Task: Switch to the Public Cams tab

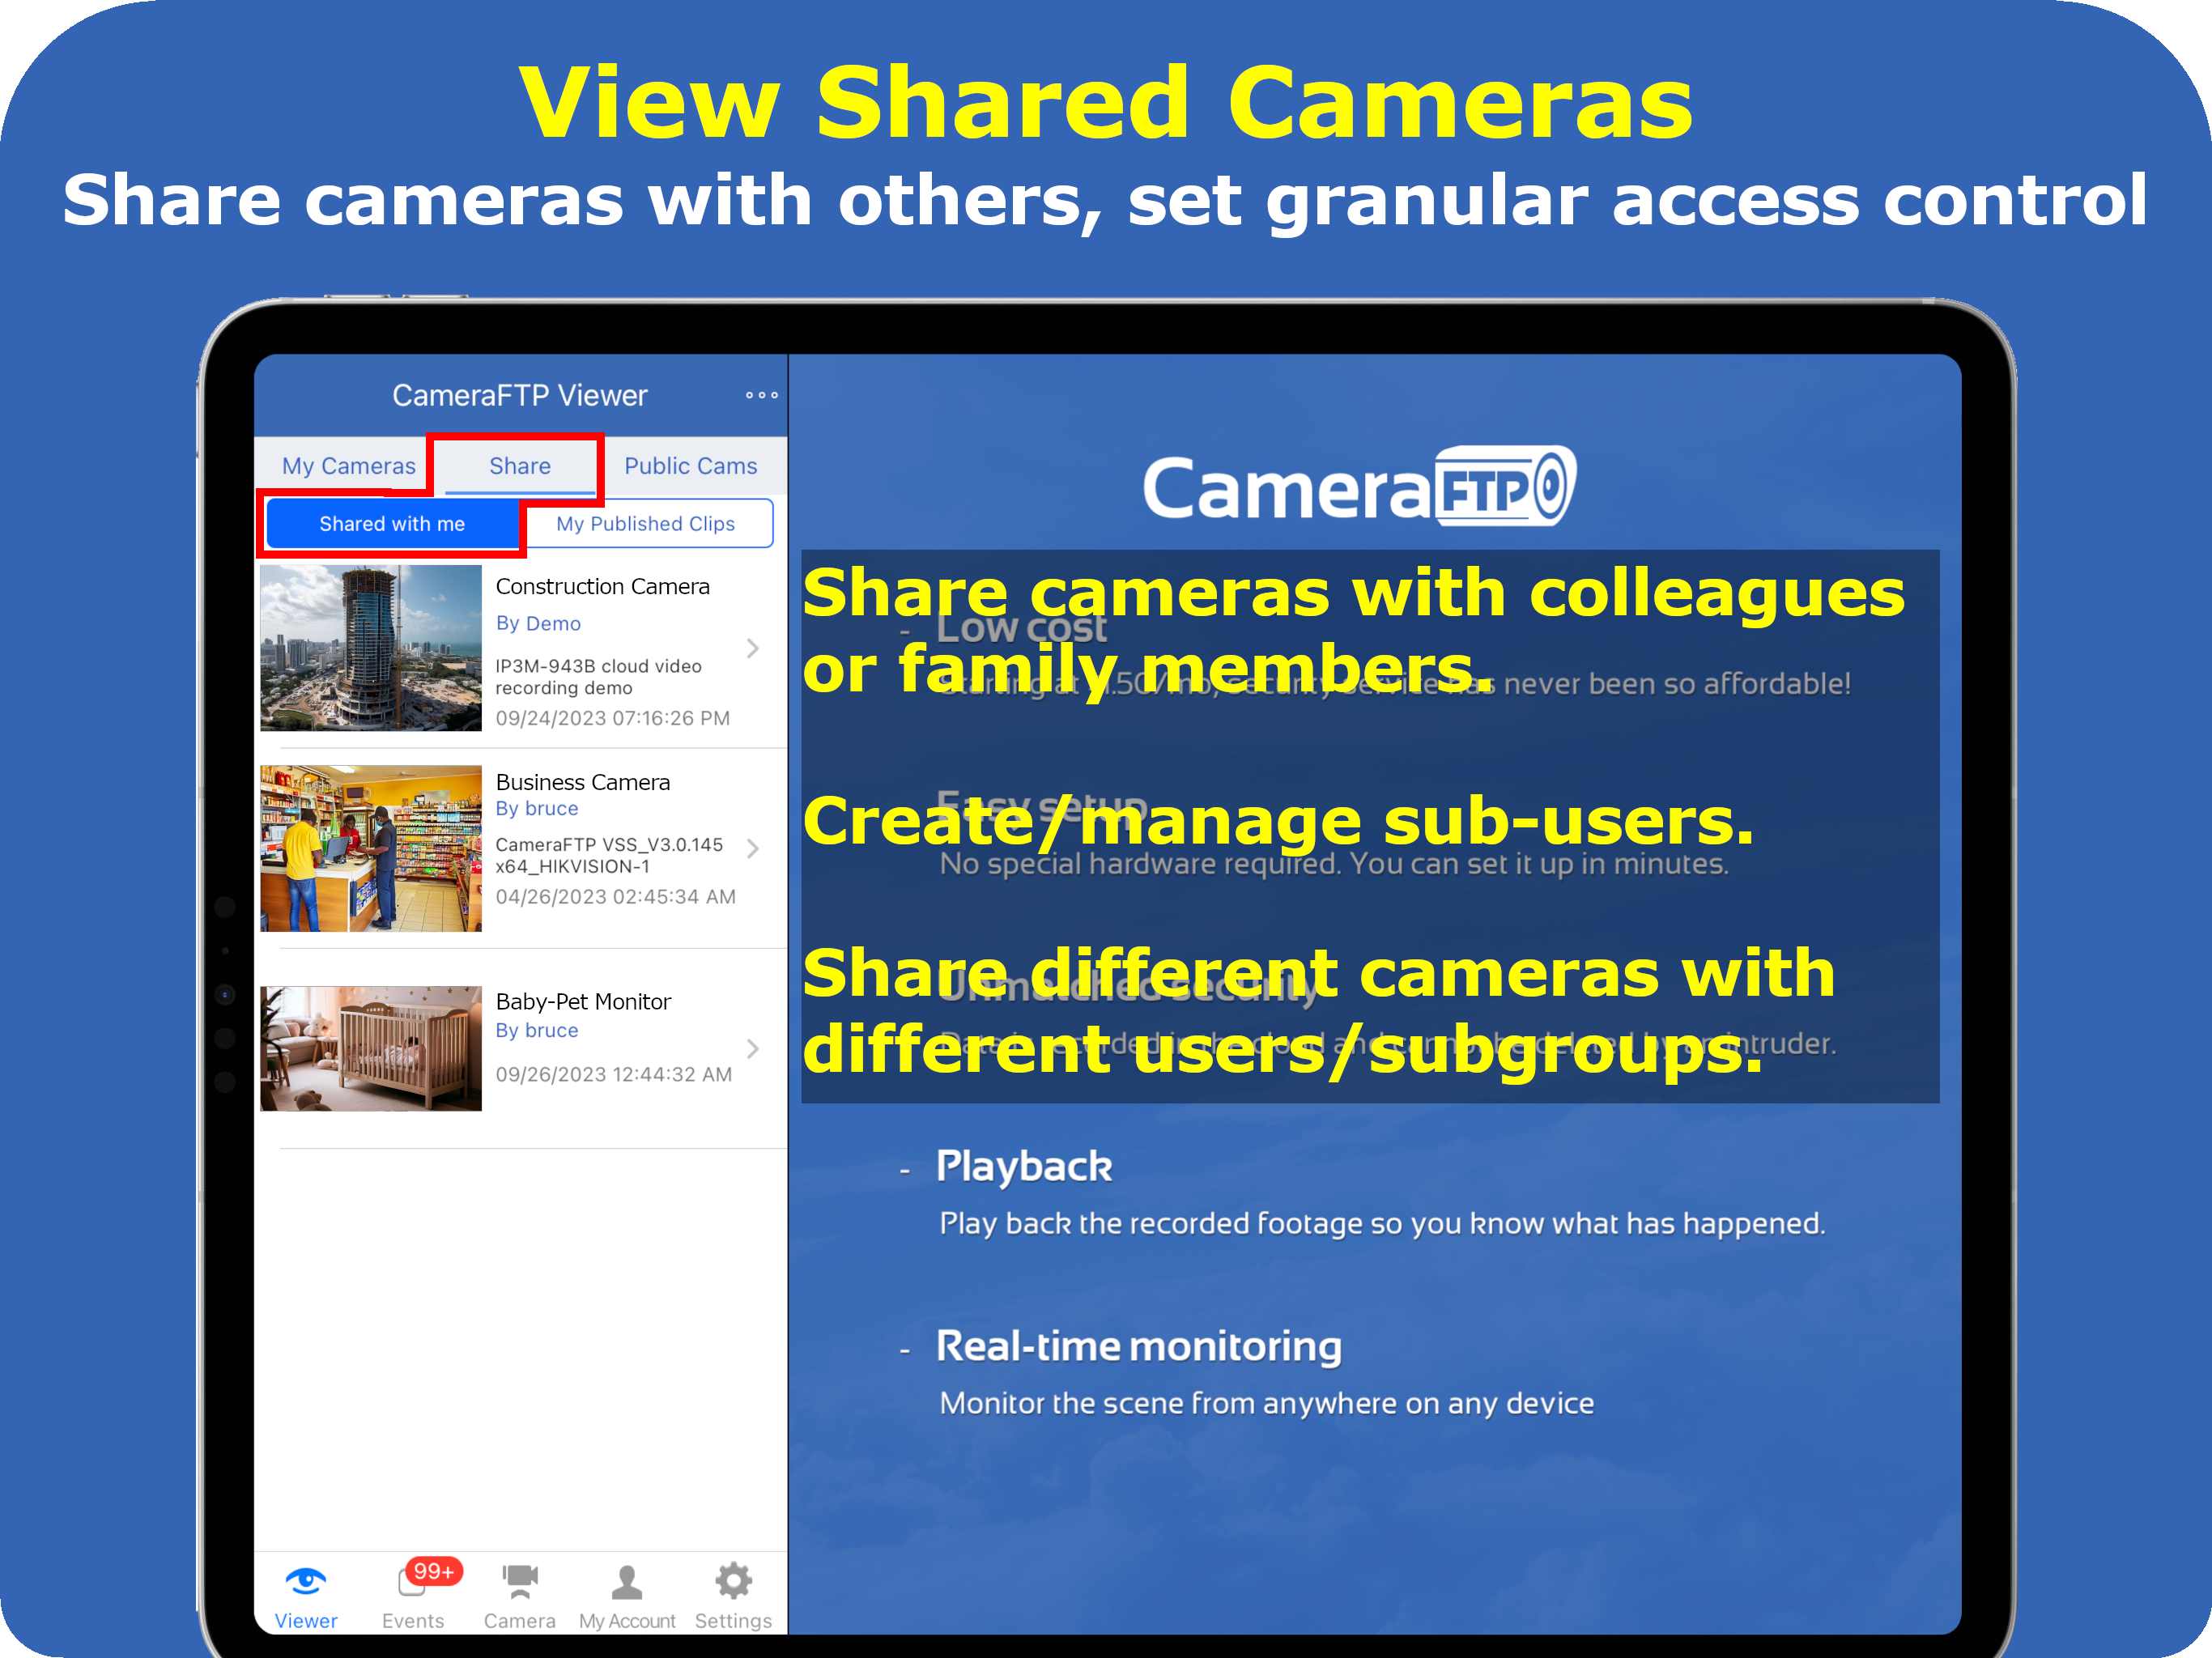Action: (x=690, y=466)
